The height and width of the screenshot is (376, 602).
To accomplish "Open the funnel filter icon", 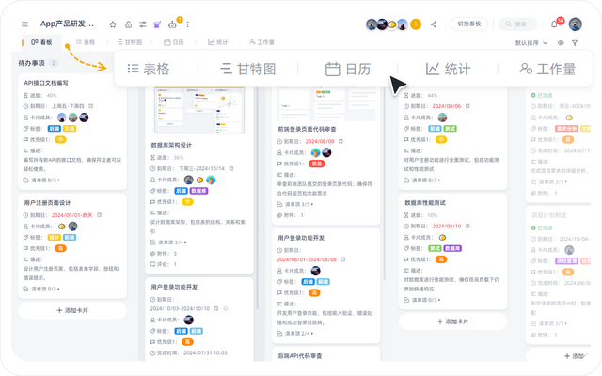I will coord(575,43).
